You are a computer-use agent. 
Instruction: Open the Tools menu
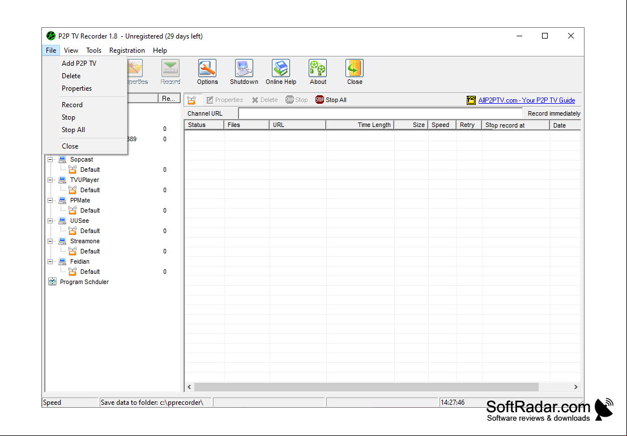93,50
